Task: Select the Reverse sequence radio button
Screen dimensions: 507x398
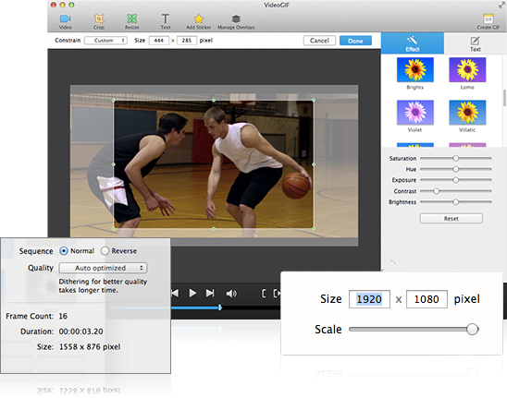Action: [105, 251]
